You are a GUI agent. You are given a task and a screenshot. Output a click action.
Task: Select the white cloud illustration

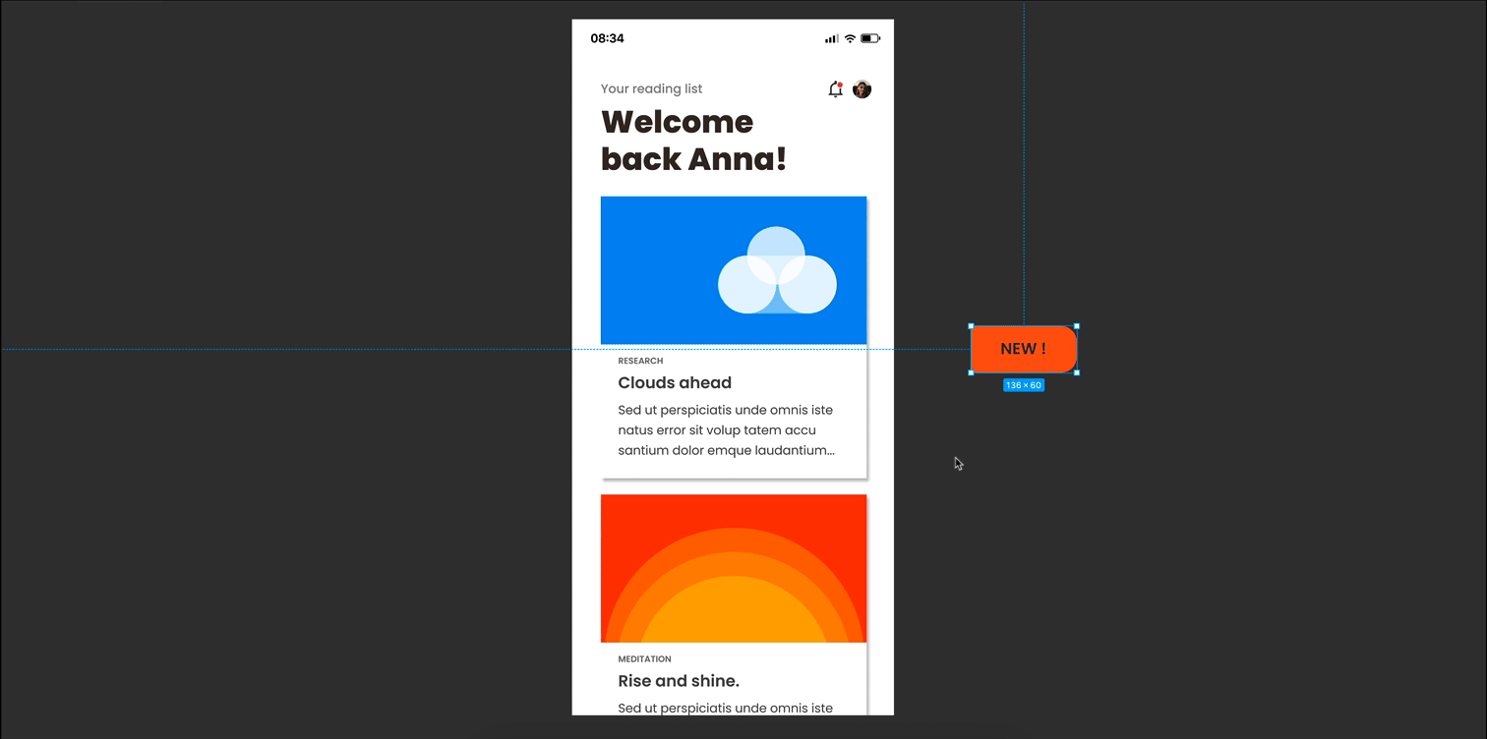coord(777,272)
